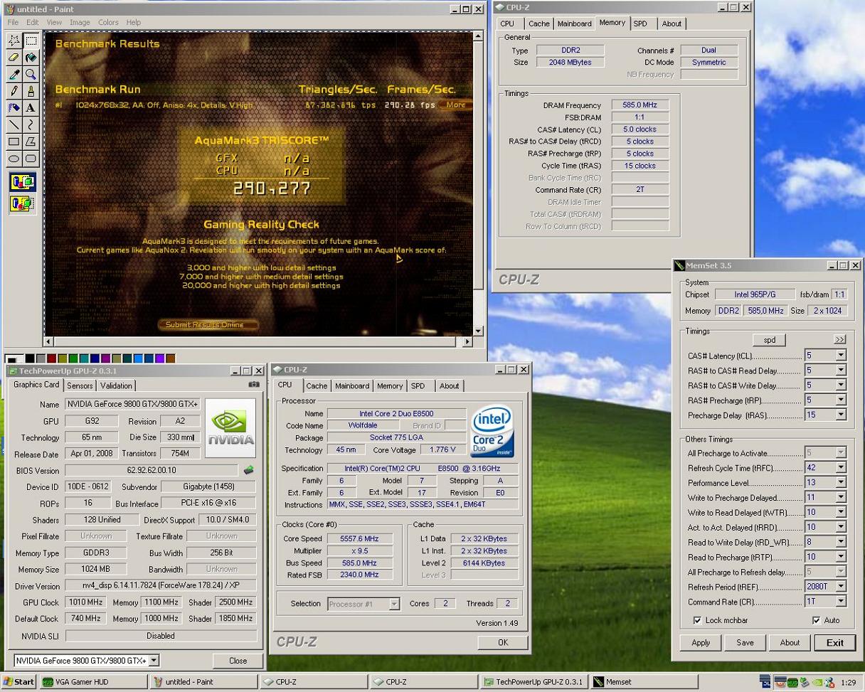Select the Free-Form Select tool in Paint
Viewport: 865px width, 692px height.
tap(14, 41)
